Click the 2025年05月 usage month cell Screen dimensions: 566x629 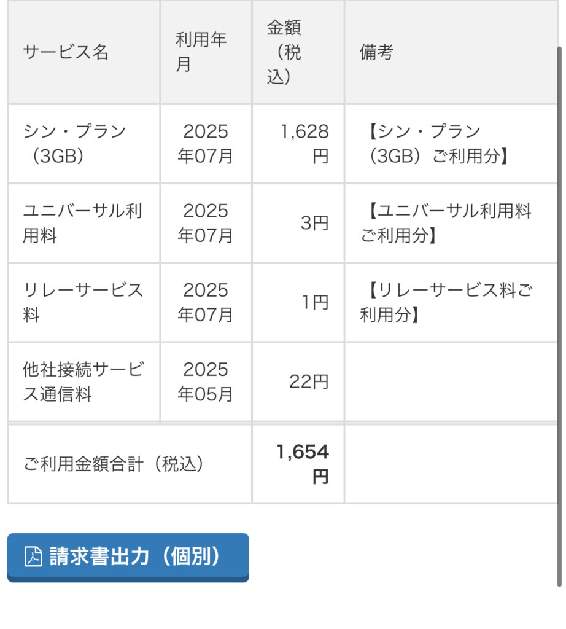(206, 382)
